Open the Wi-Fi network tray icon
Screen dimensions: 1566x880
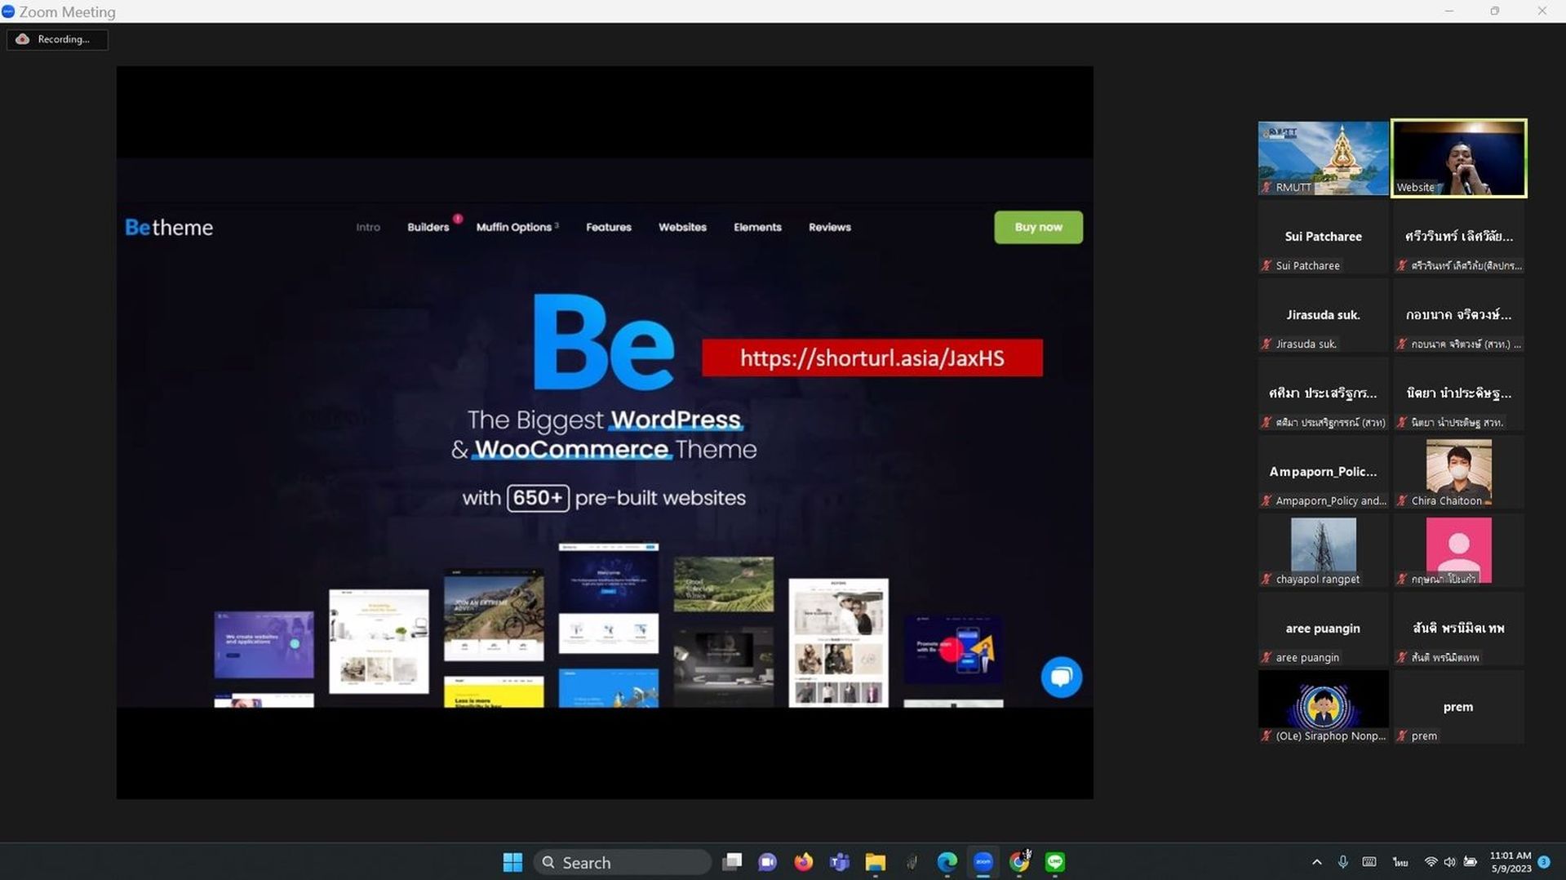coord(1430,862)
